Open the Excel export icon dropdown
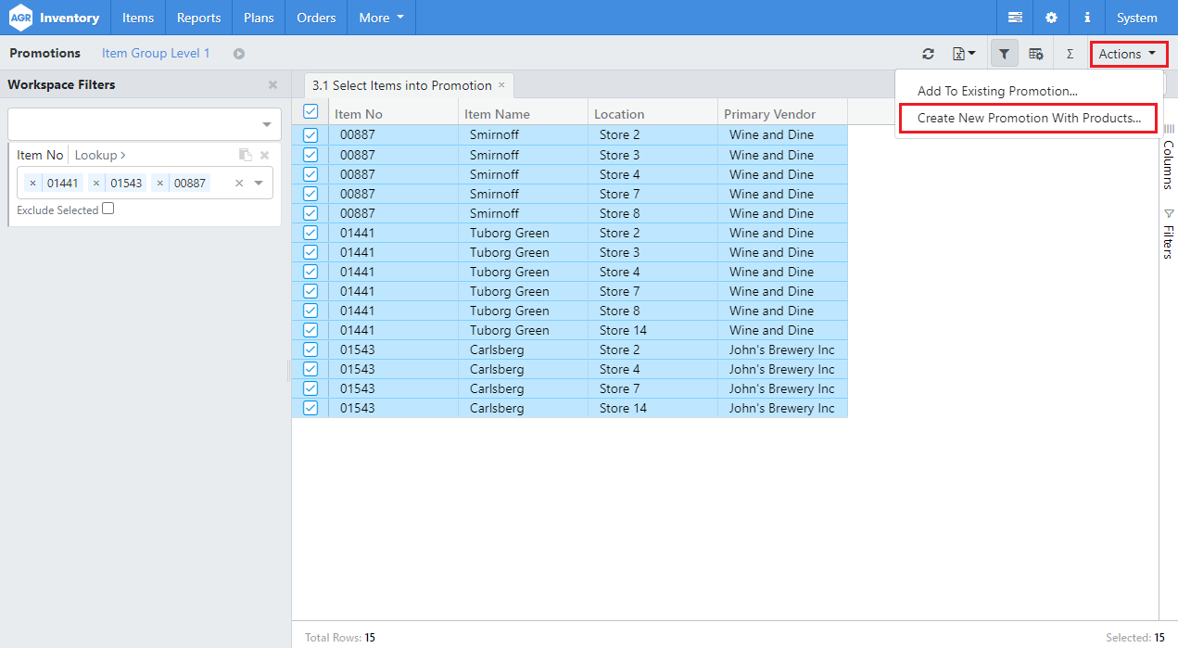1178x648 pixels. pos(963,54)
